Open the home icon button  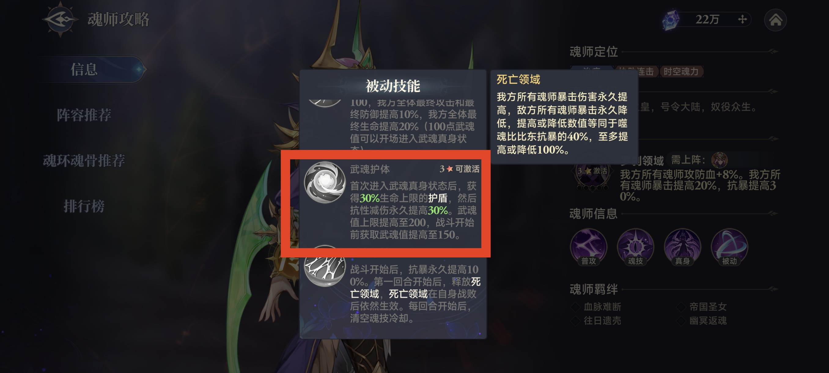(775, 20)
